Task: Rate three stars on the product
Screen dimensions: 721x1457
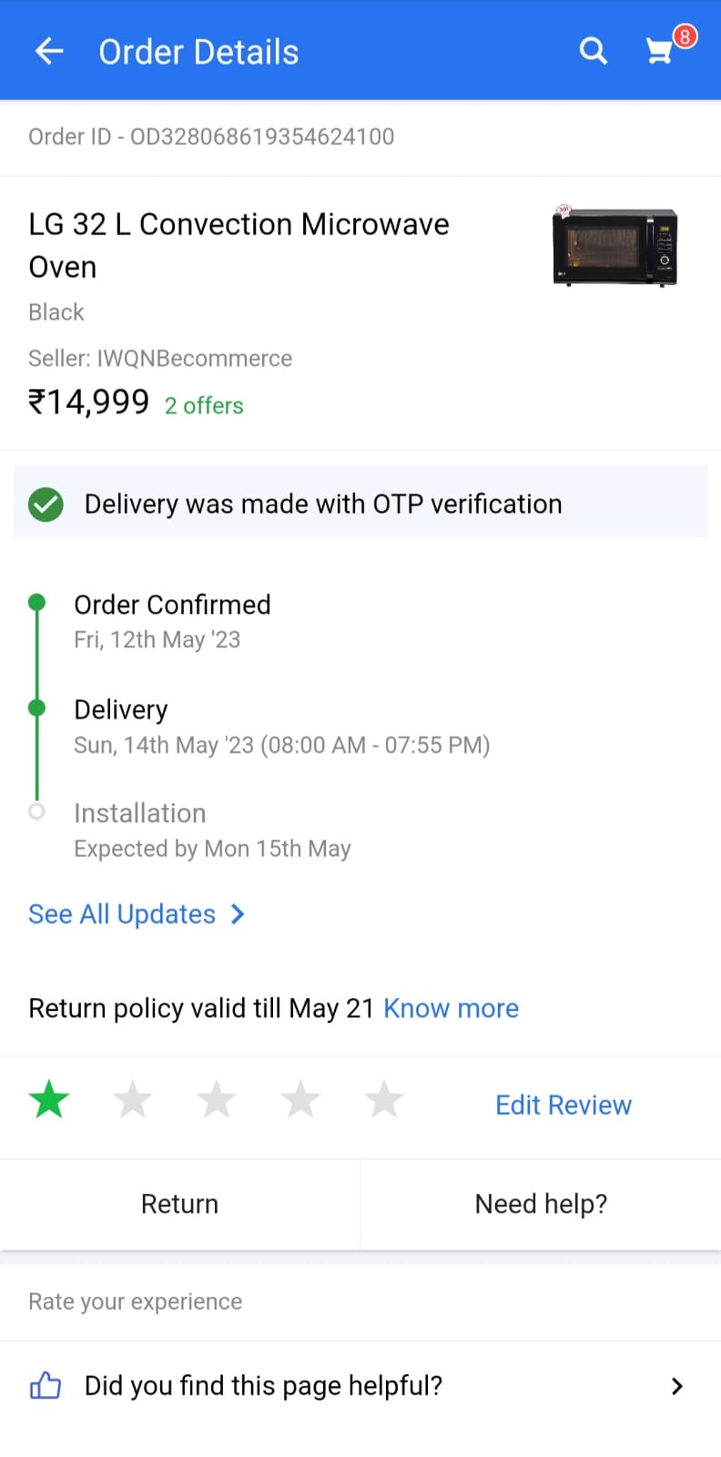Action: tap(217, 1099)
